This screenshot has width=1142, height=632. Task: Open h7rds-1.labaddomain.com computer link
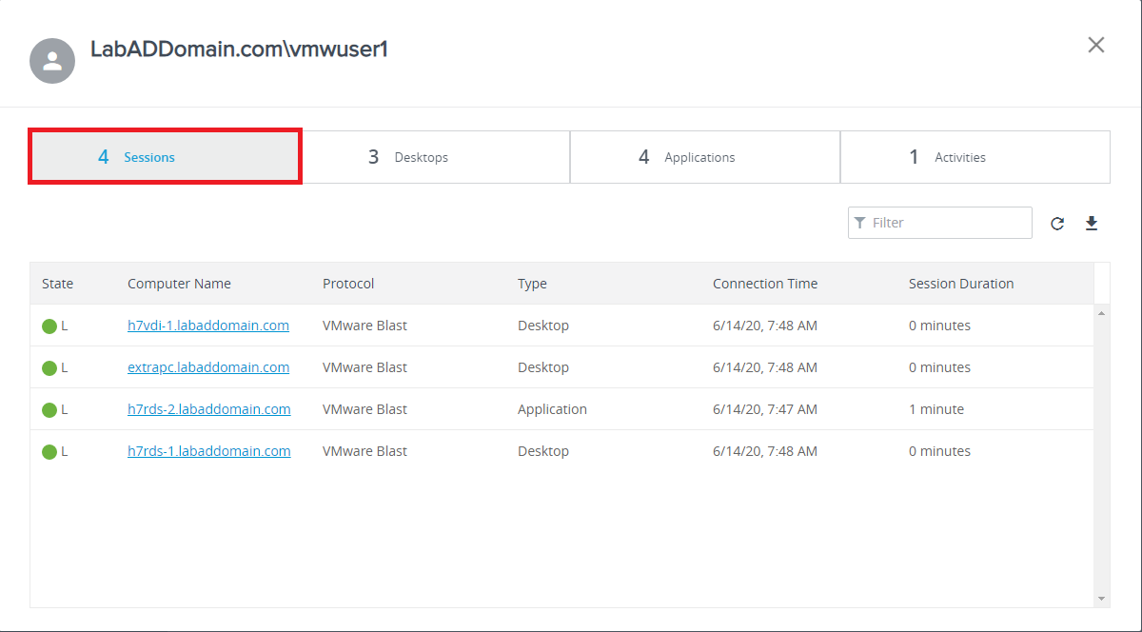point(209,451)
